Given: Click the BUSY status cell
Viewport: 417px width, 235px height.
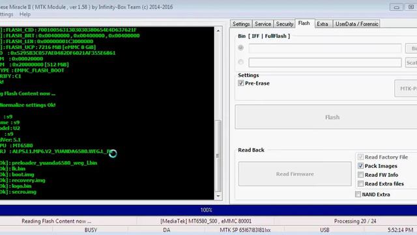Looking at the screenshot, I should tap(91, 230).
